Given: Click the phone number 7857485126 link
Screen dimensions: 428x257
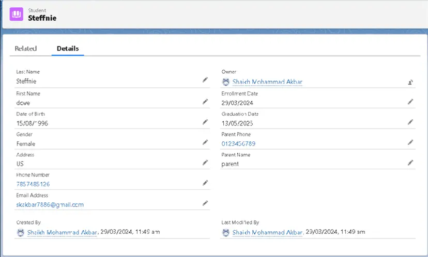Looking at the screenshot, I should (x=33, y=184).
